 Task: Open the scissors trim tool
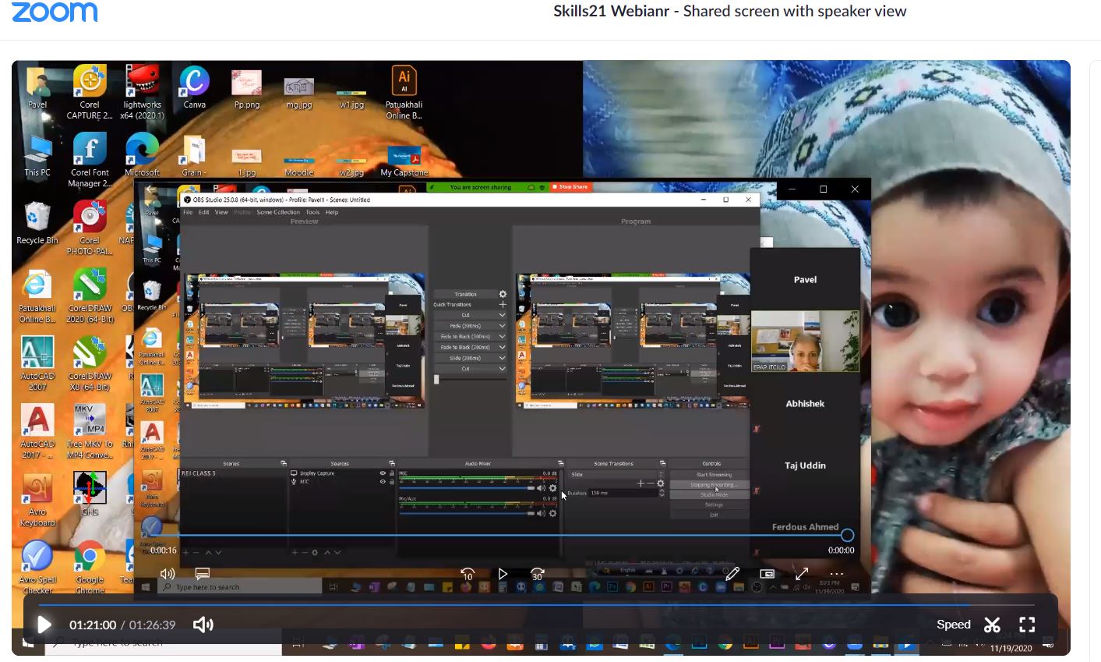992,625
